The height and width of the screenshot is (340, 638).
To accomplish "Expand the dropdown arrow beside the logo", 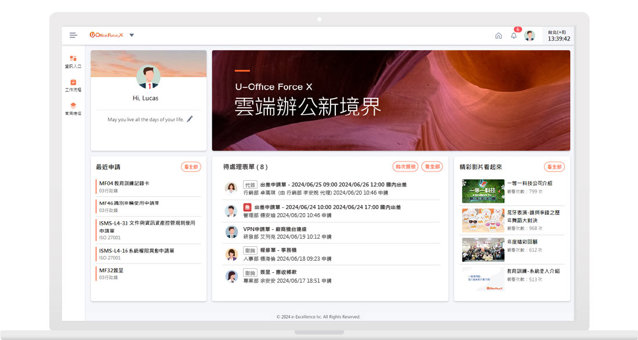I will point(132,35).
